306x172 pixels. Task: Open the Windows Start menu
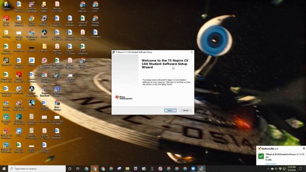tap(4, 169)
